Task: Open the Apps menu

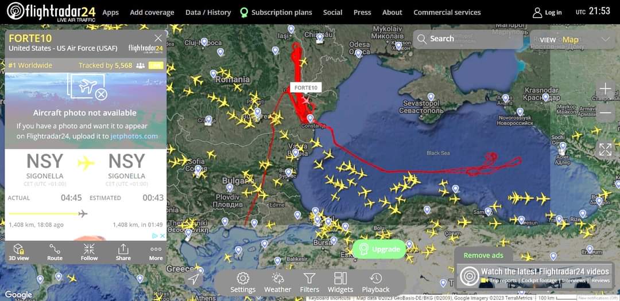Action: click(x=110, y=12)
